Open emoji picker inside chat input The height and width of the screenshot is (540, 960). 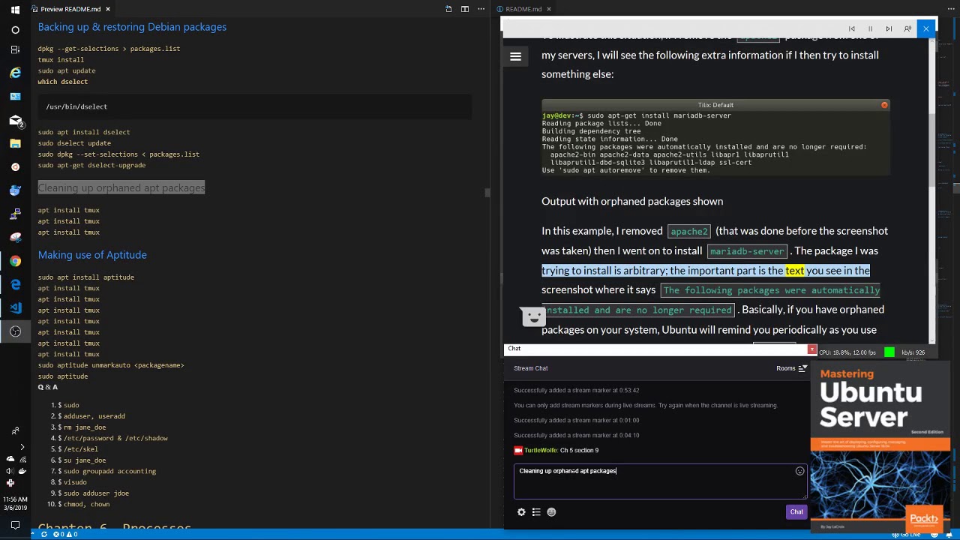click(799, 471)
